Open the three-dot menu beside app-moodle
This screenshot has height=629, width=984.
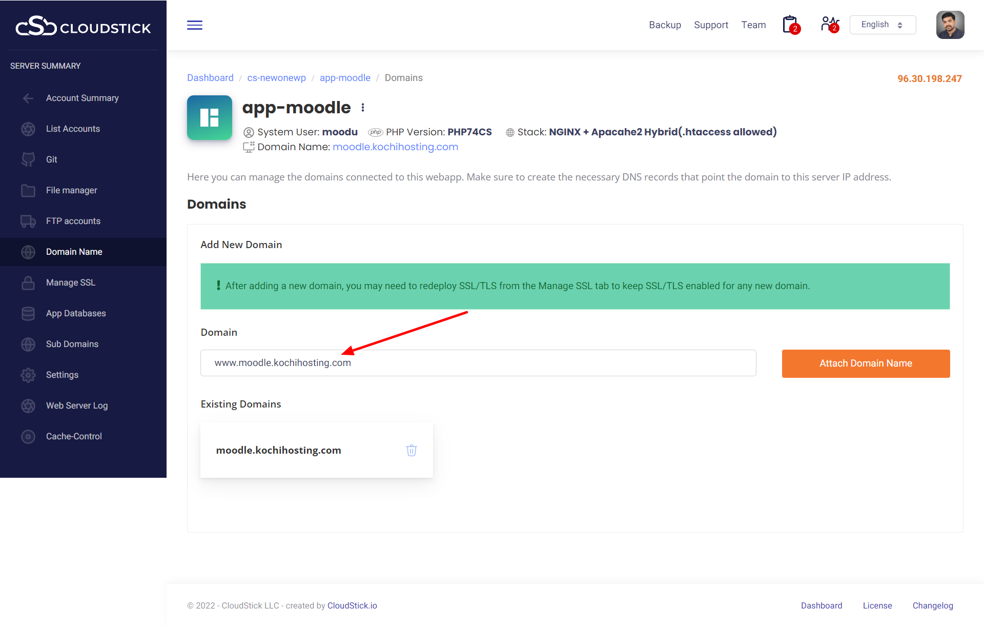point(363,108)
